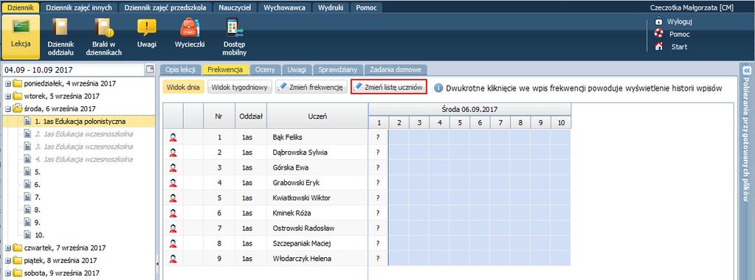Image resolution: width=755 pixels, height=280 pixels.
Task: Select lesson 4. 1as Edukacja wczesnoszkolna
Action: pyautogui.click(x=84, y=159)
